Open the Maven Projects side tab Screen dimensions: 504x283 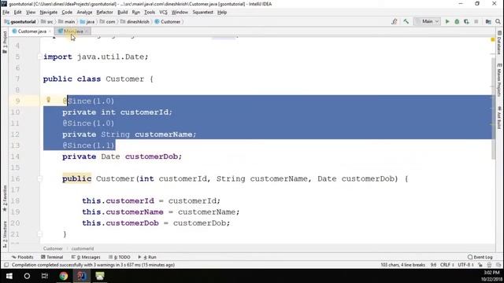(499, 80)
